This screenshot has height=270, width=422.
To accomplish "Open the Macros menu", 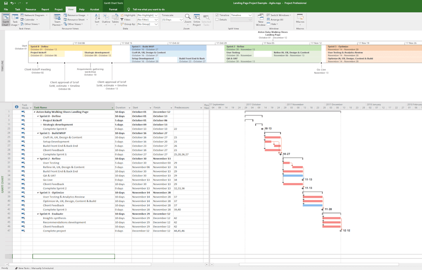I will pos(300,19).
